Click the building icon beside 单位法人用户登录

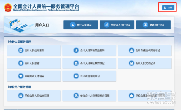click(106, 25)
